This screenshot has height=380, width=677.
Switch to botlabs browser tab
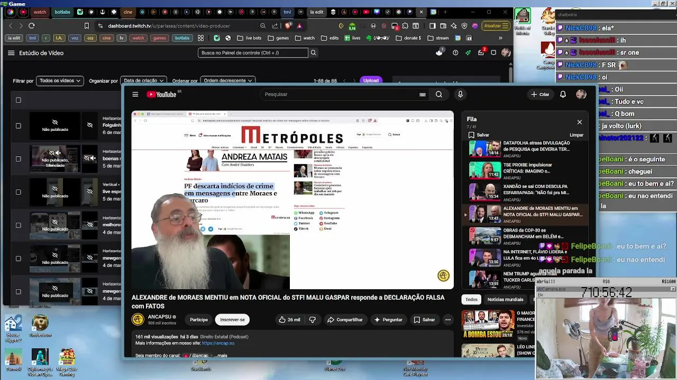point(62,12)
